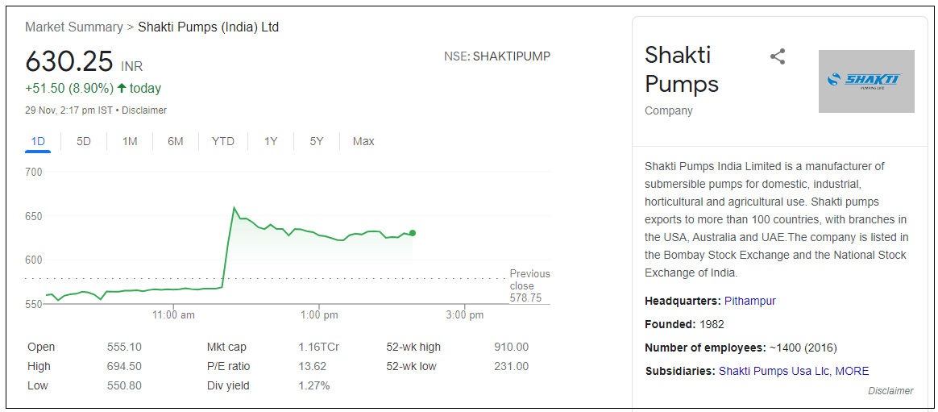Select the 1D chart range tab
The height and width of the screenshot is (412, 938).
pos(38,141)
